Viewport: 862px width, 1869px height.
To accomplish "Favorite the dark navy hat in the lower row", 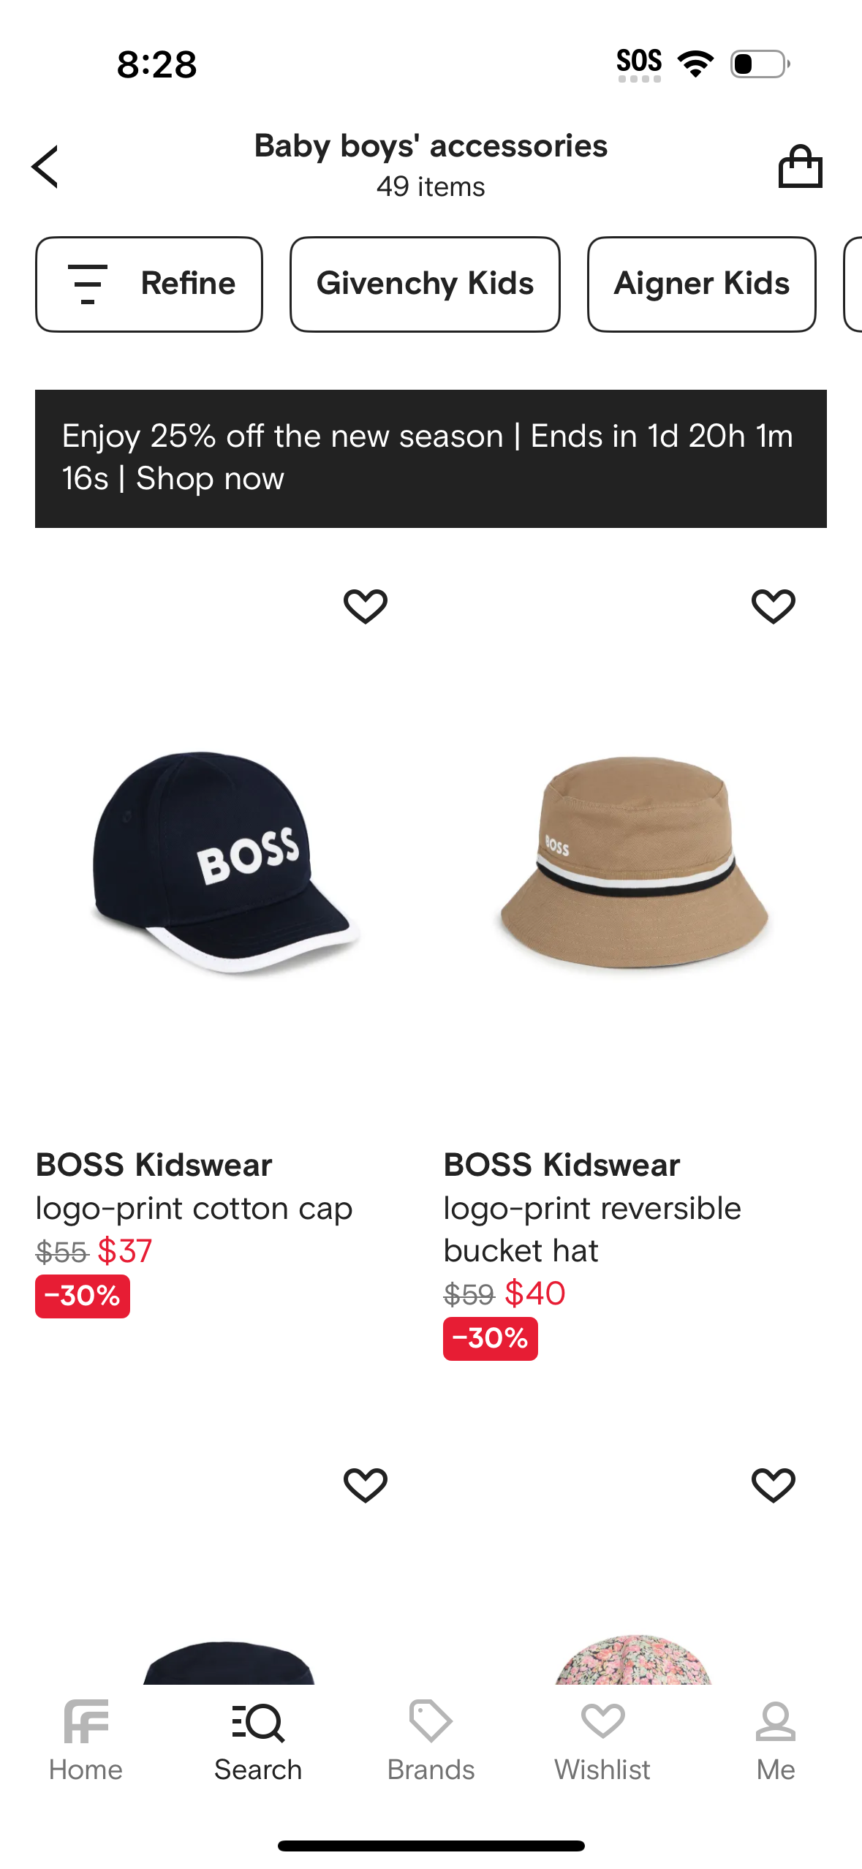I will [x=366, y=1485].
